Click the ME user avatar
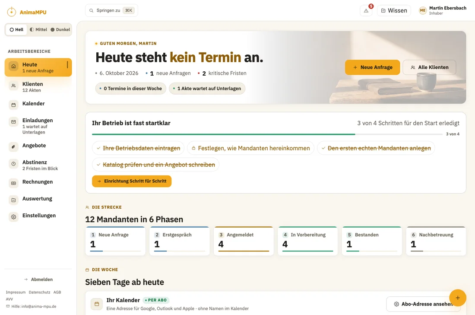This screenshot has width=475, height=315. coord(423,10)
